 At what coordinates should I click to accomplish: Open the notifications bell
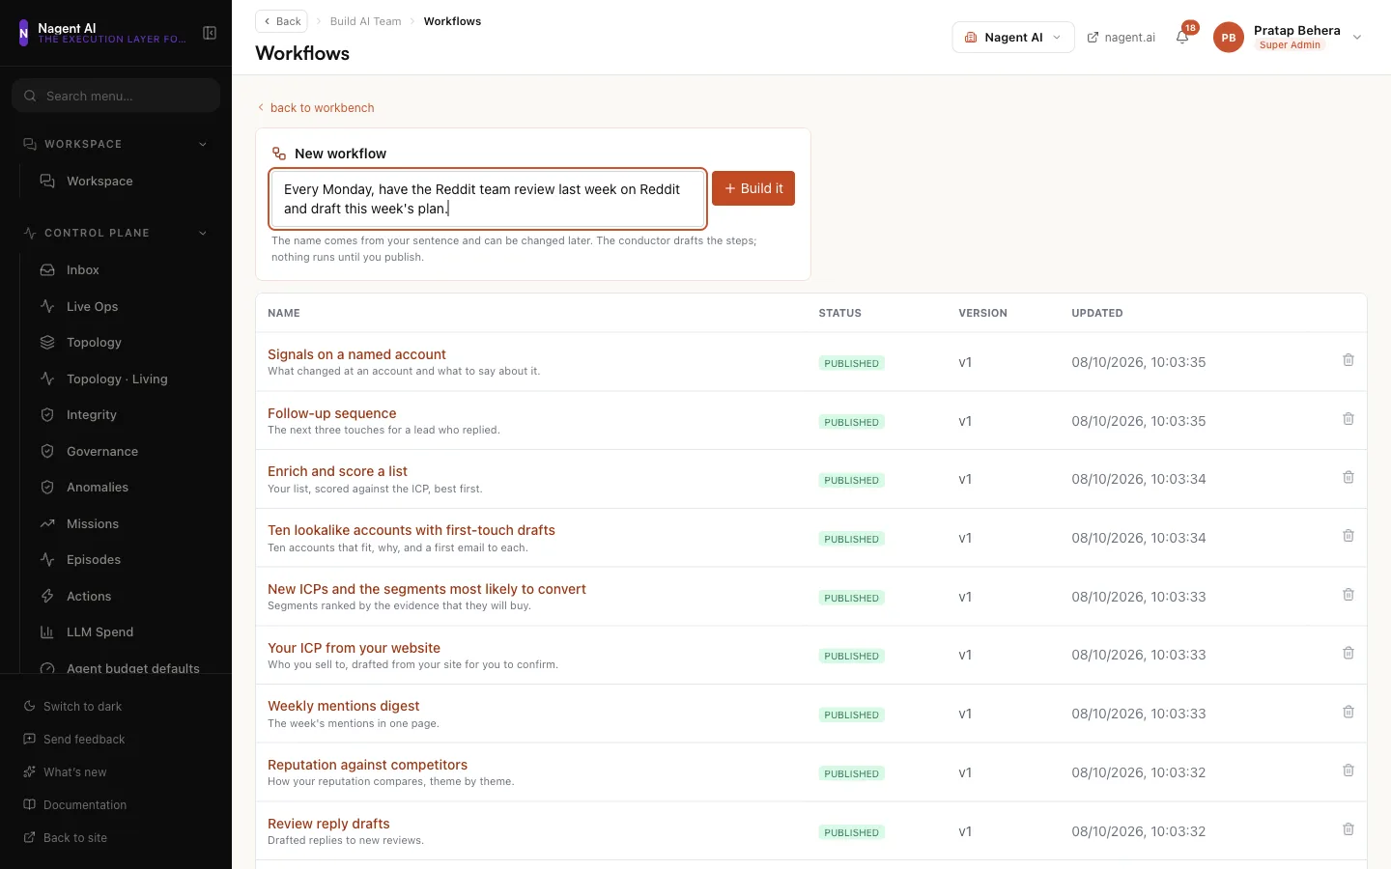tap(1182, 37)
